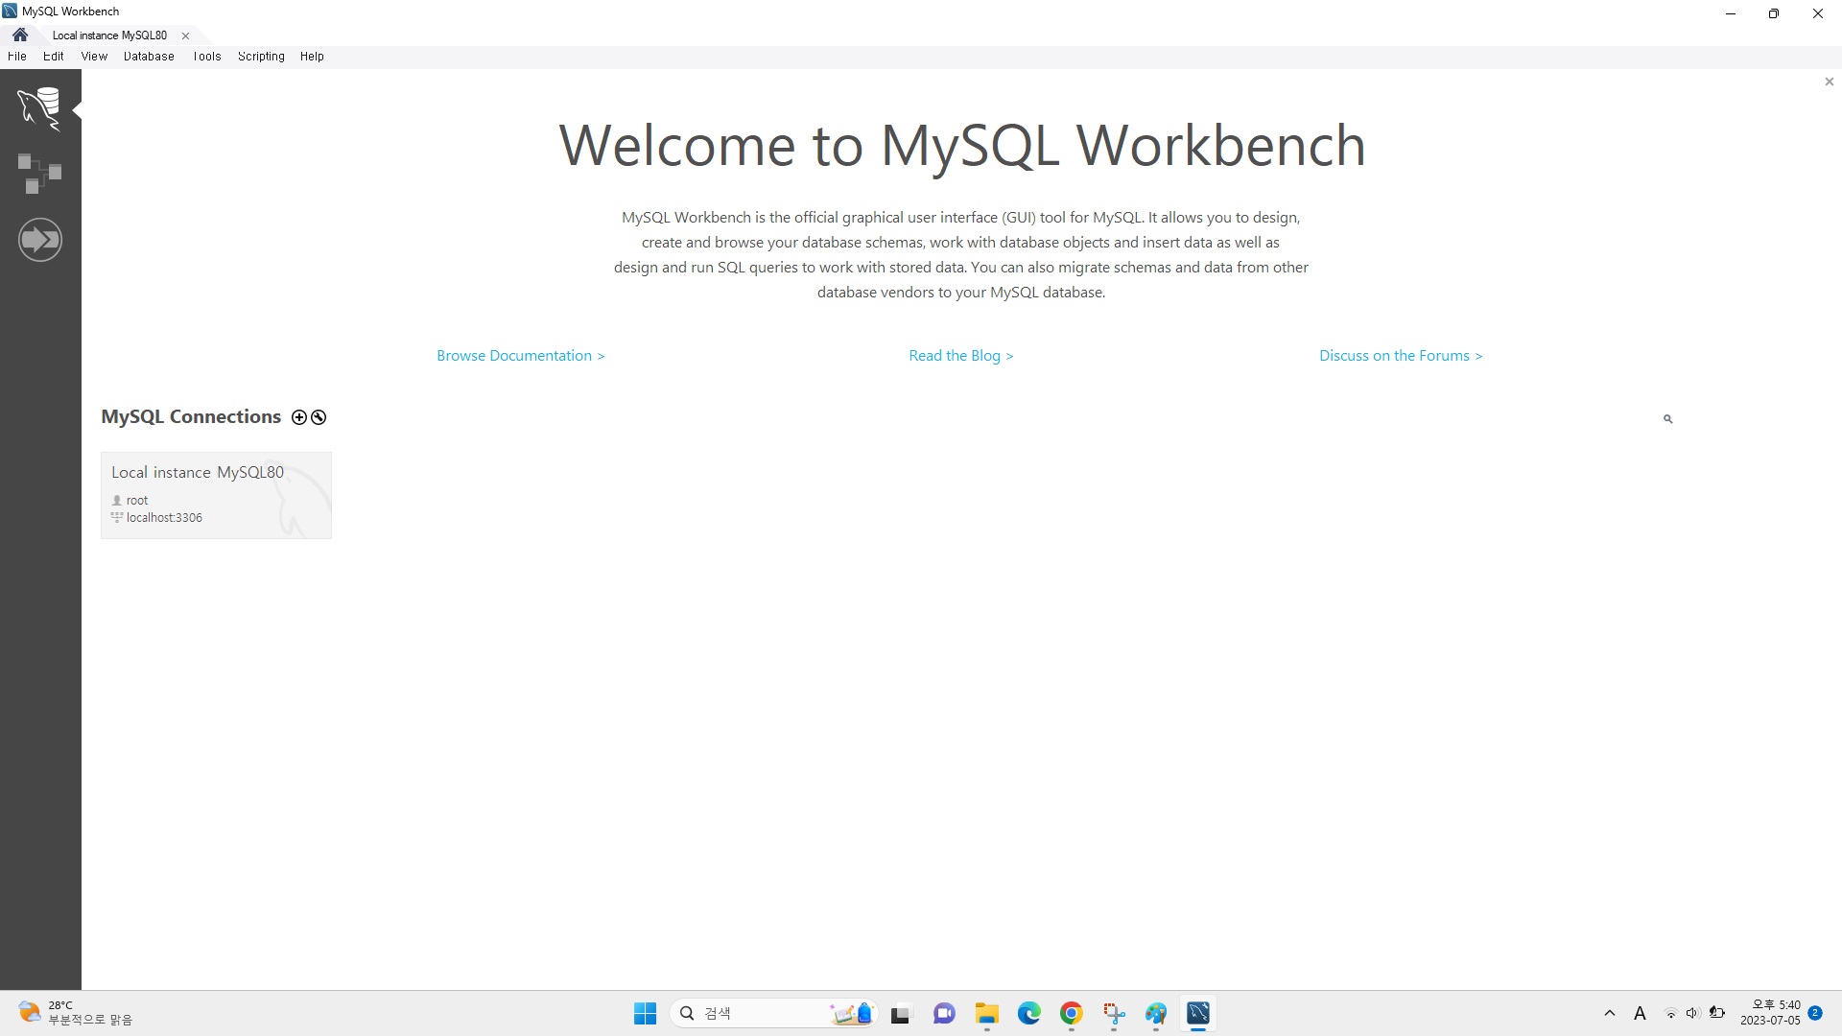Click the MySQL Connections heading
This screenshot has height=1036, width=1842.
191,417
